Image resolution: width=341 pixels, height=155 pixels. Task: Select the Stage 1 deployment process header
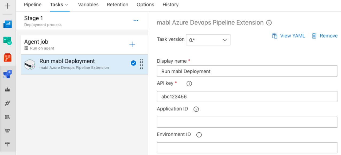point(82,21)
